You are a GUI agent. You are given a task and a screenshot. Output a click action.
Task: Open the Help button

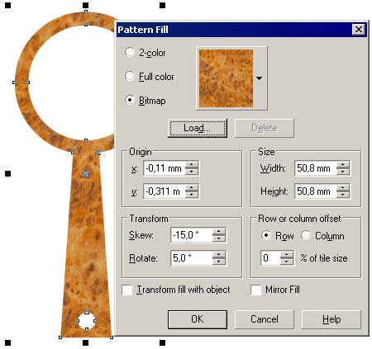point(331,319)
